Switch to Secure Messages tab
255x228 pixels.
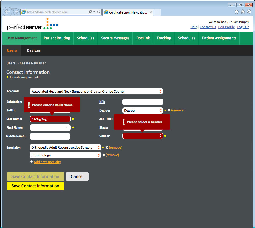tap(115, 38)
